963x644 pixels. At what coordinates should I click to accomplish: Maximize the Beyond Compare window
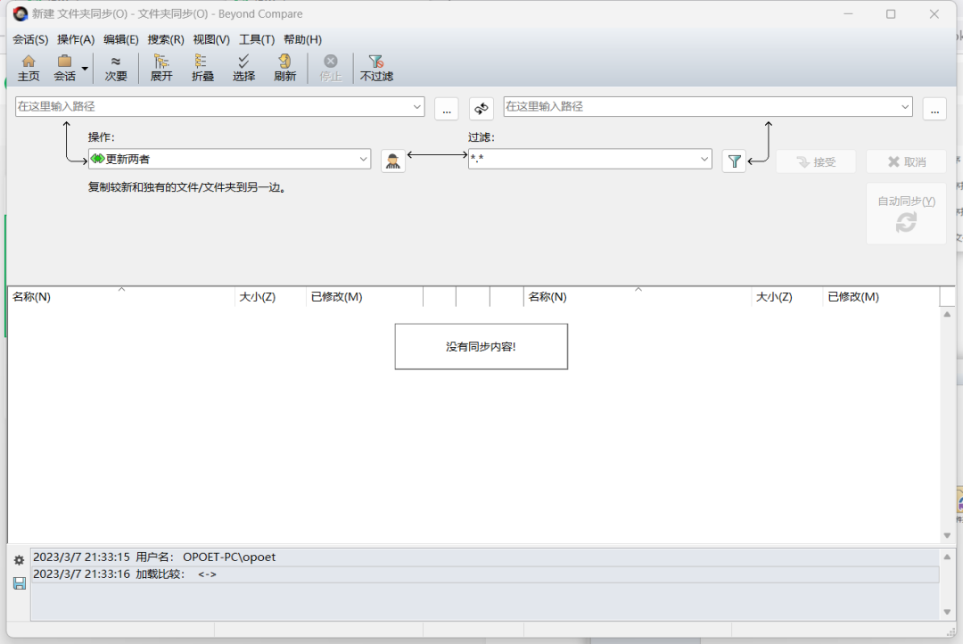tap(891, 13)
